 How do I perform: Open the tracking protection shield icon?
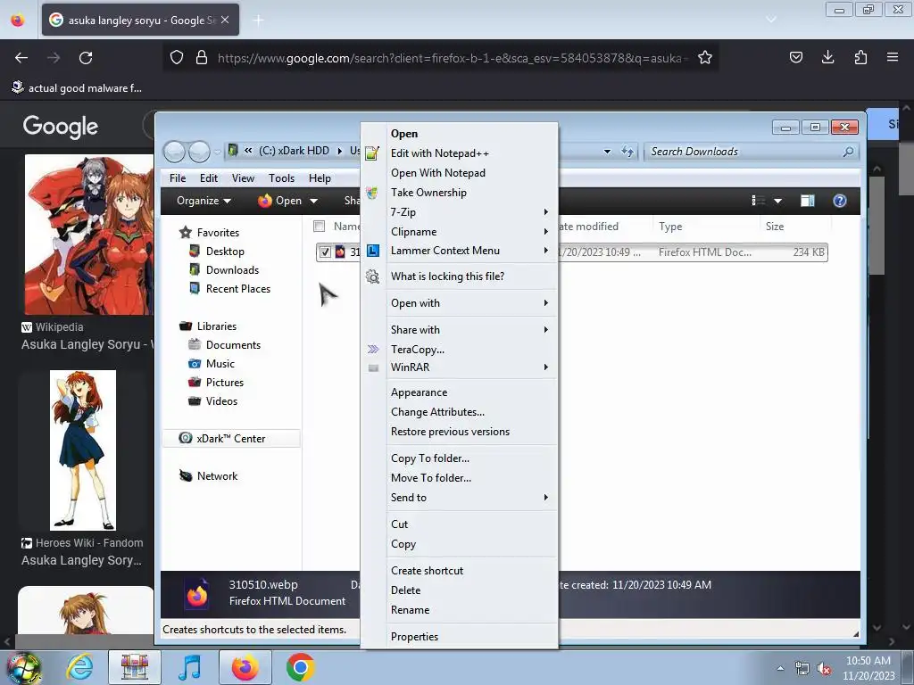tap(177, 57)
